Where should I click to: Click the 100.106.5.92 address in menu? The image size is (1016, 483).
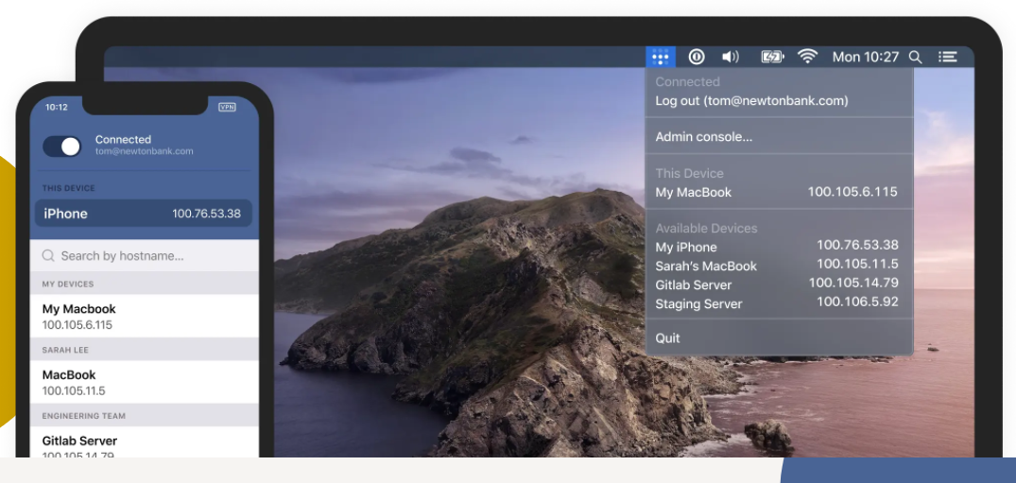(857, 302)
